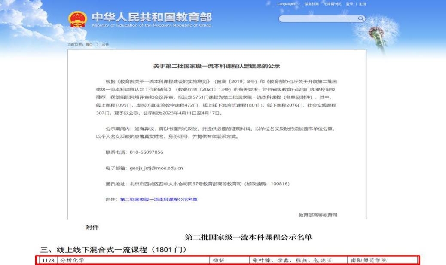Click the search magnifier icon
The width and height of the screenshot is (446, 265).
361,18
